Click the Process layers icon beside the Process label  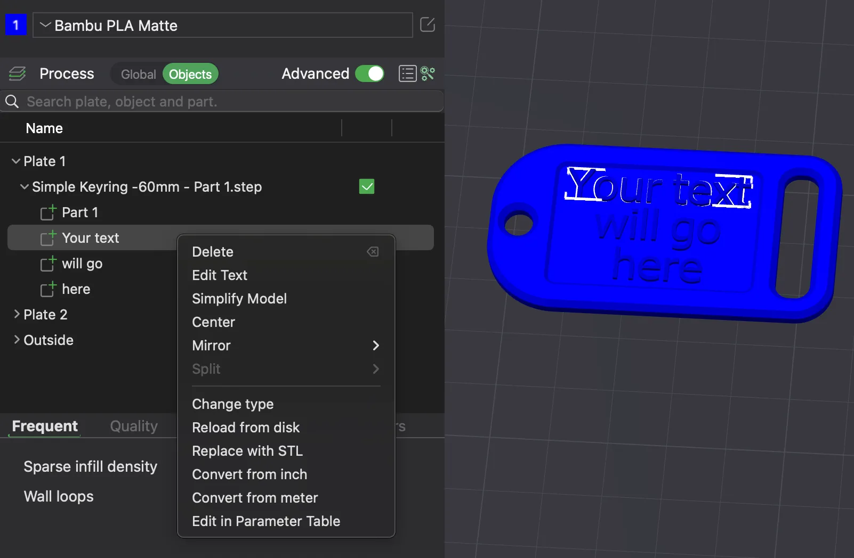pyautogui.click(x=17, y=73)
